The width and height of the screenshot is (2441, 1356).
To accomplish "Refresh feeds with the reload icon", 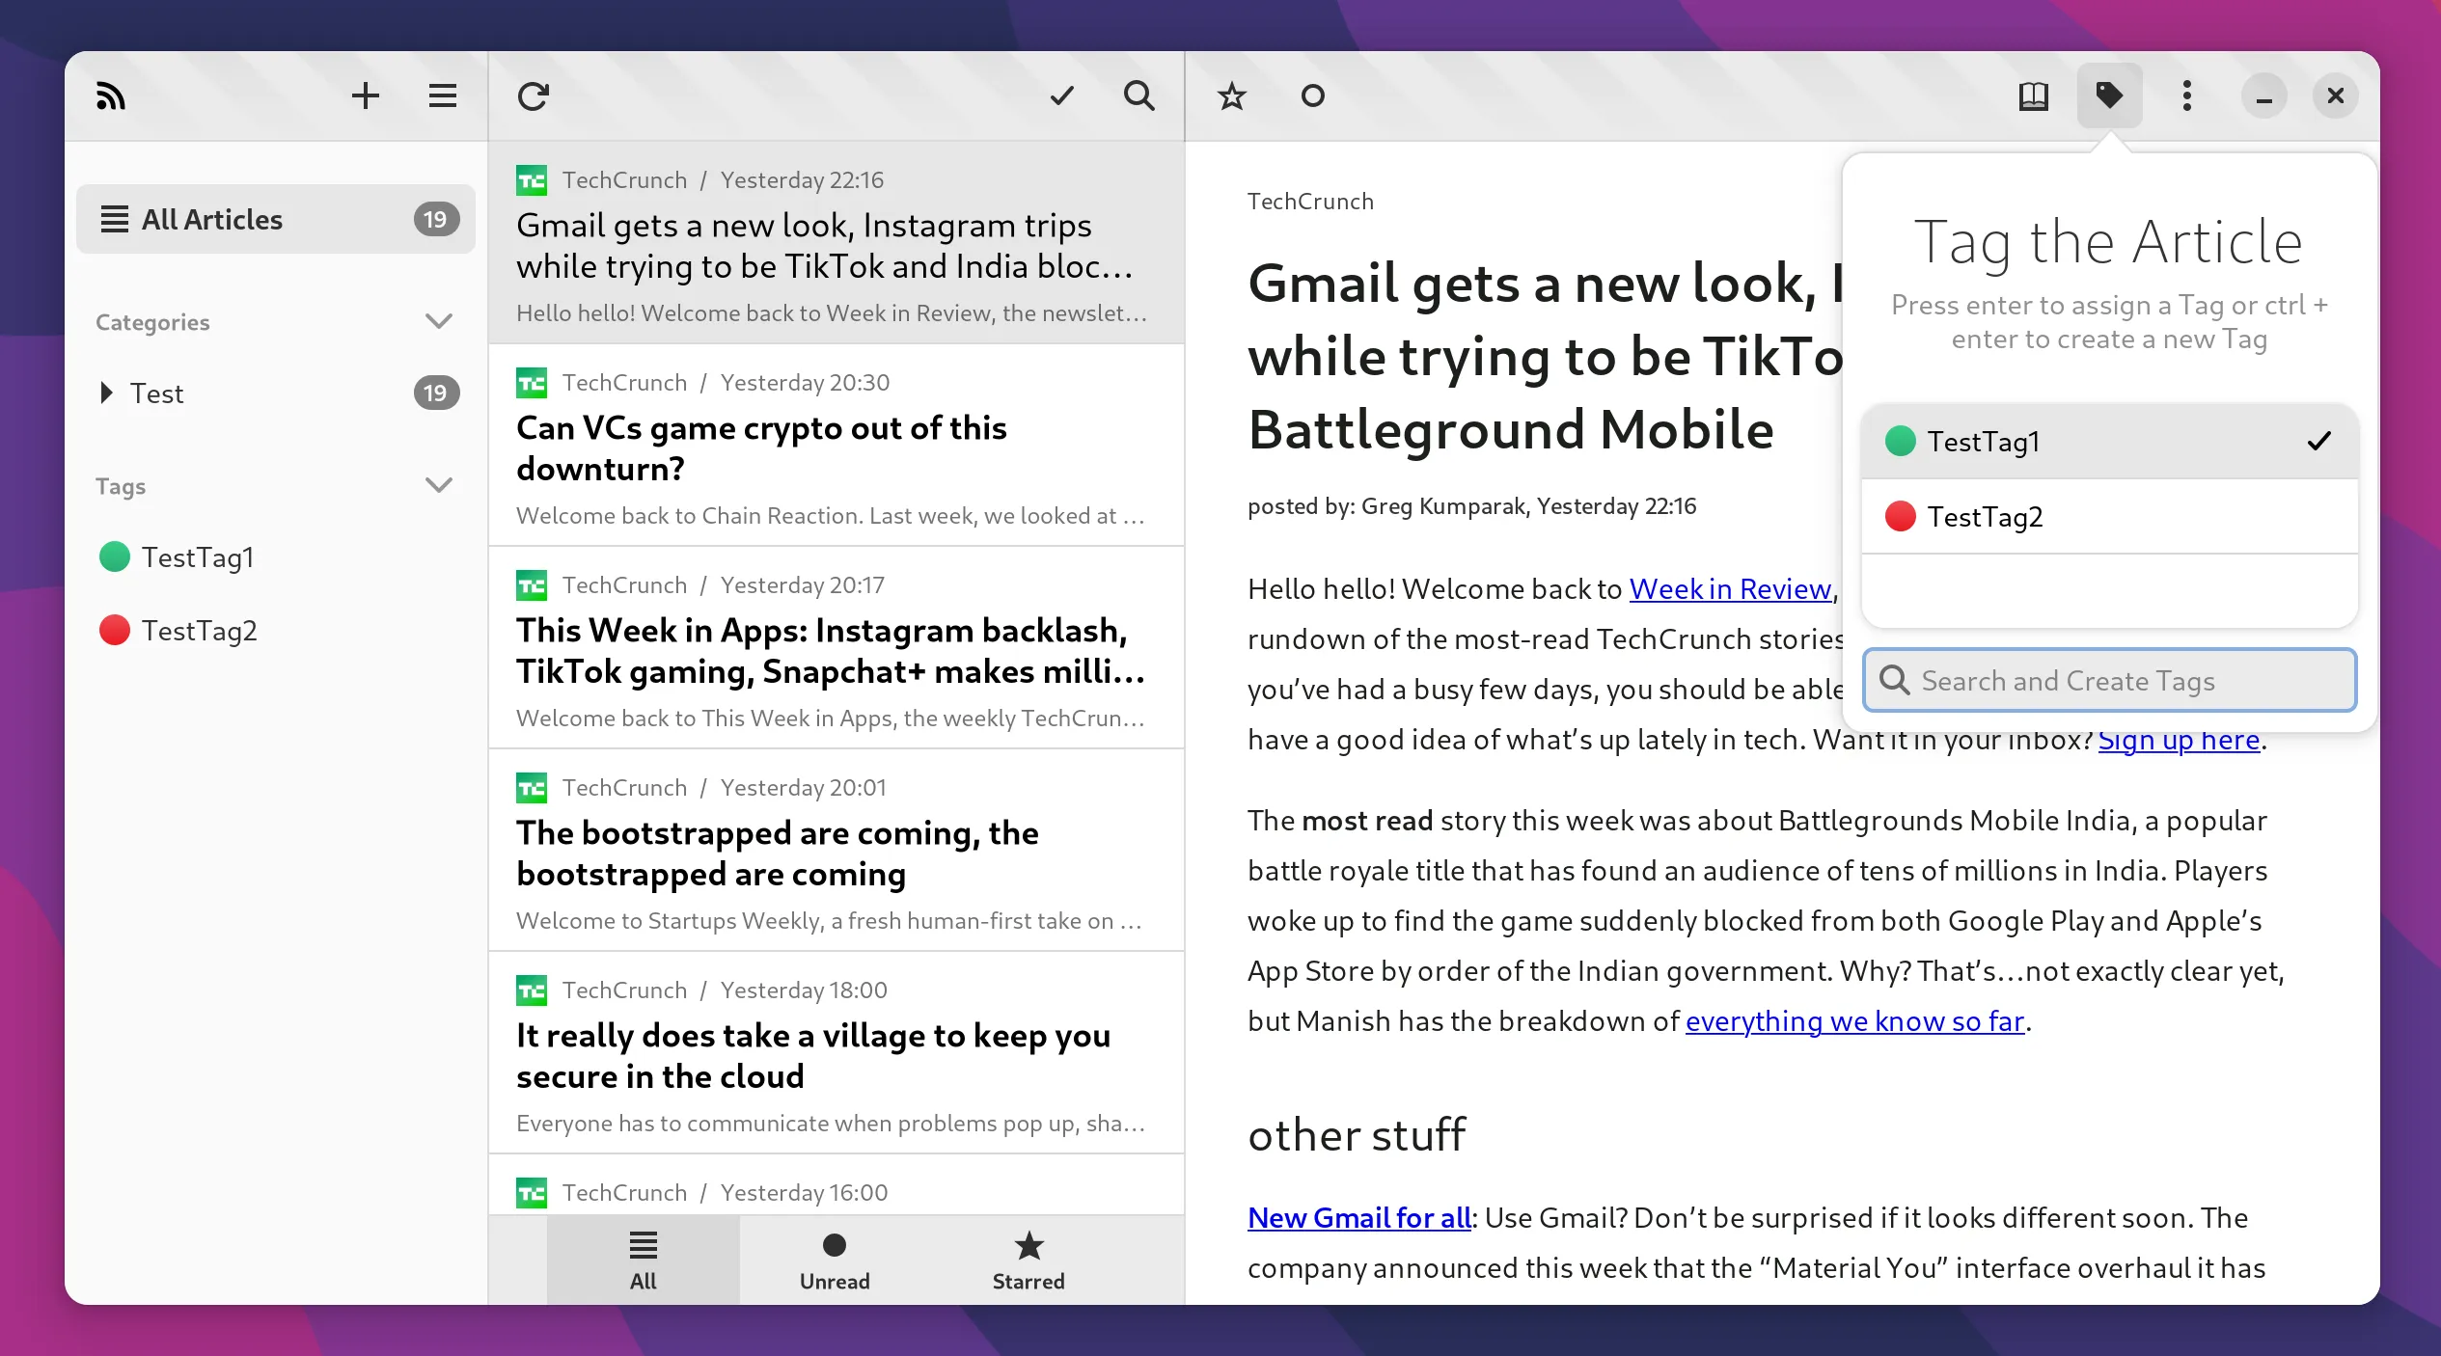I will (533, 95).
